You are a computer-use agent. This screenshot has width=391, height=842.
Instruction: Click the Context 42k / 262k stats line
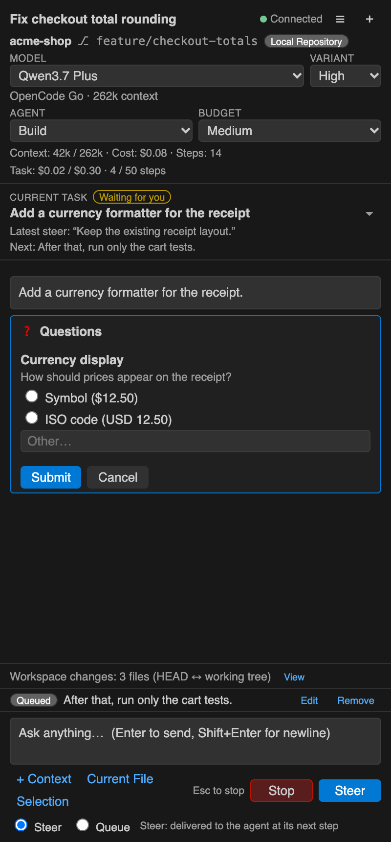pyautogui.click(x=116, y=153)
